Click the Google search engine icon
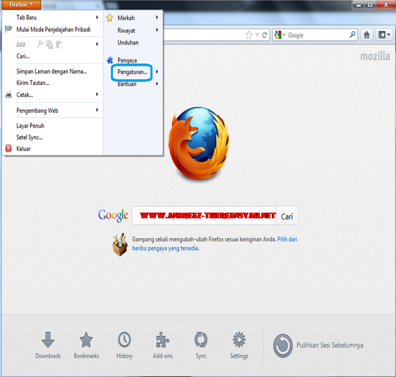The height and width of the screenshot is (377, 396). point(278,35)
